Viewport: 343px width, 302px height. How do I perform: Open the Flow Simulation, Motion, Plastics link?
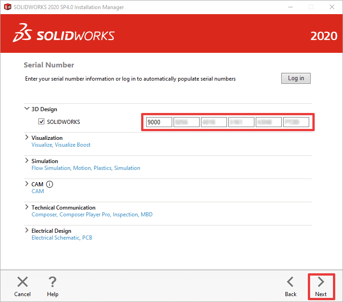[86, 168]
